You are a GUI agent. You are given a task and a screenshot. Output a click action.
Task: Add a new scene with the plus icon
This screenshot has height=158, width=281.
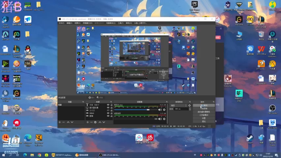click(60, 122)
